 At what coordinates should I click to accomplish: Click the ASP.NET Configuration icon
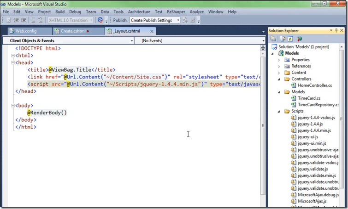[300, 39]
